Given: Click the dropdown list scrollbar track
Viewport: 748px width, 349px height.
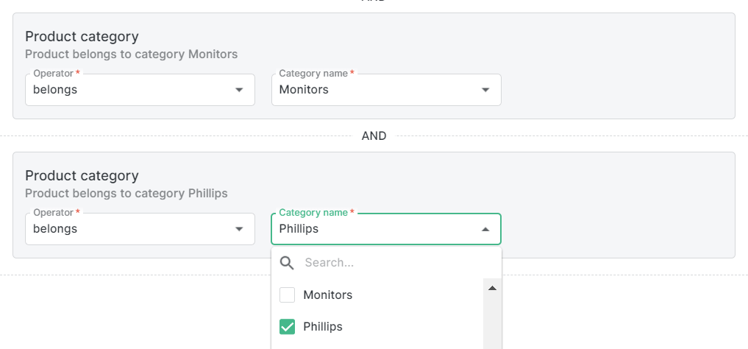Looking at the screenshot, I should point(492,324).
